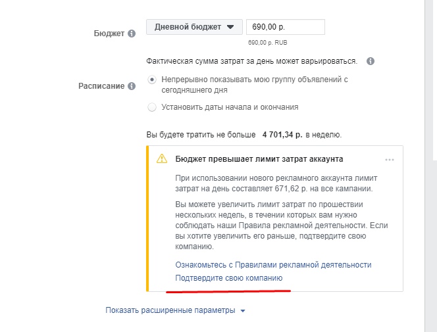Image resolution: width=437 pixels, height=332 pixels.
Task: Select Установить даты начала и окончания radio
Action: 152,107
